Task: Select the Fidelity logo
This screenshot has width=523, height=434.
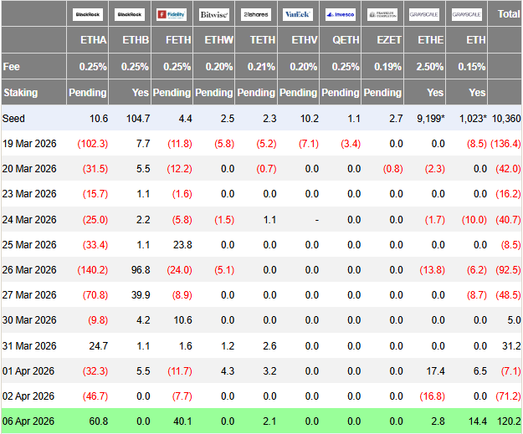Action: pyautogui.click(x=172, y=14)
